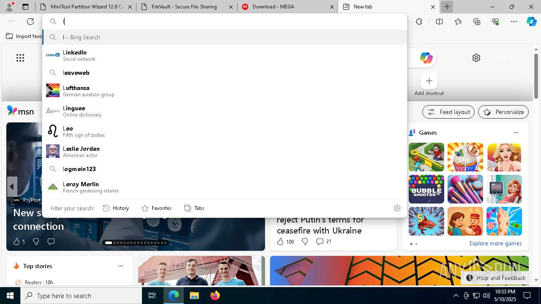Open the makeup brushes game thumbnail
This screenshot has width=541, height=304.
click(x=465, y=189)
